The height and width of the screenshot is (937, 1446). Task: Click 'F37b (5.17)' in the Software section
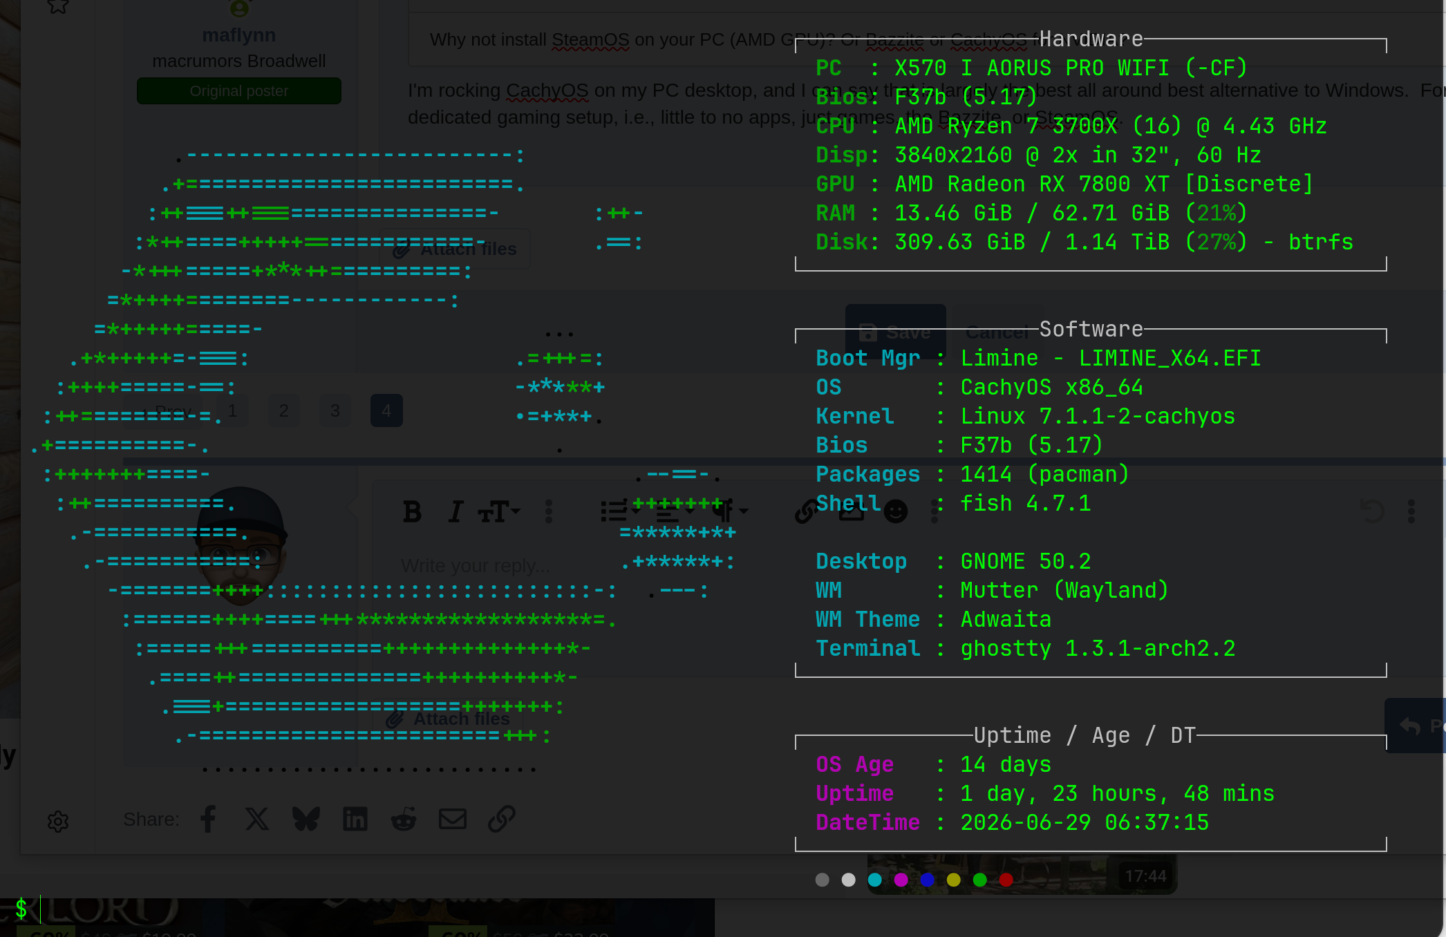click(1032, 446)
